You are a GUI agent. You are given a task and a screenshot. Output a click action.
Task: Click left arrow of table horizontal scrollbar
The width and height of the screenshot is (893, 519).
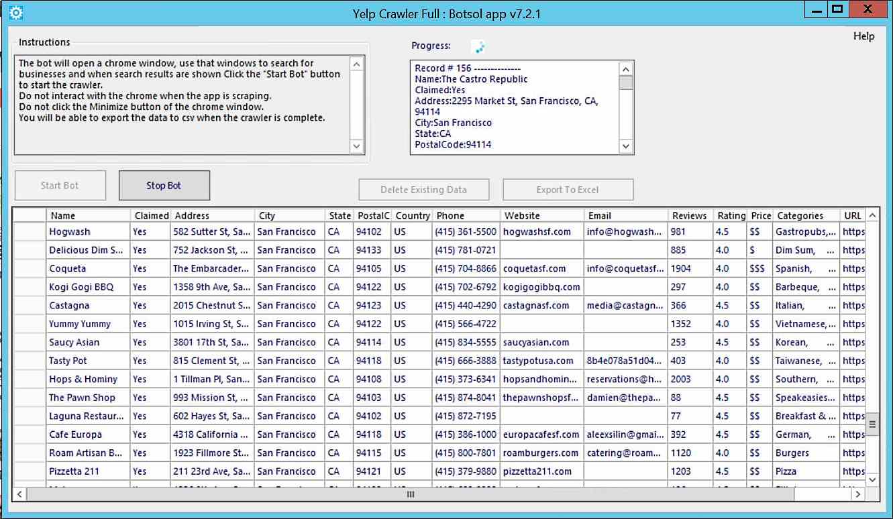tap(19, 494)
